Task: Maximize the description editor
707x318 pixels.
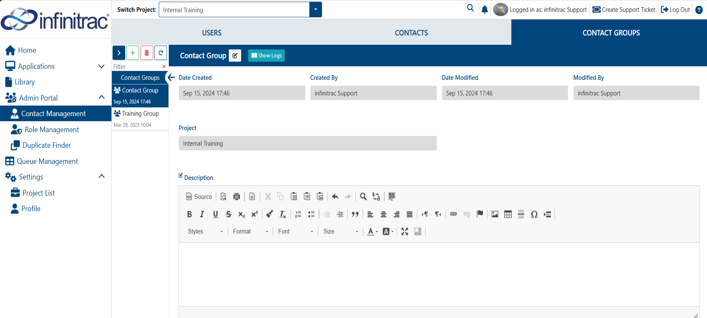Action: point(405,232)
